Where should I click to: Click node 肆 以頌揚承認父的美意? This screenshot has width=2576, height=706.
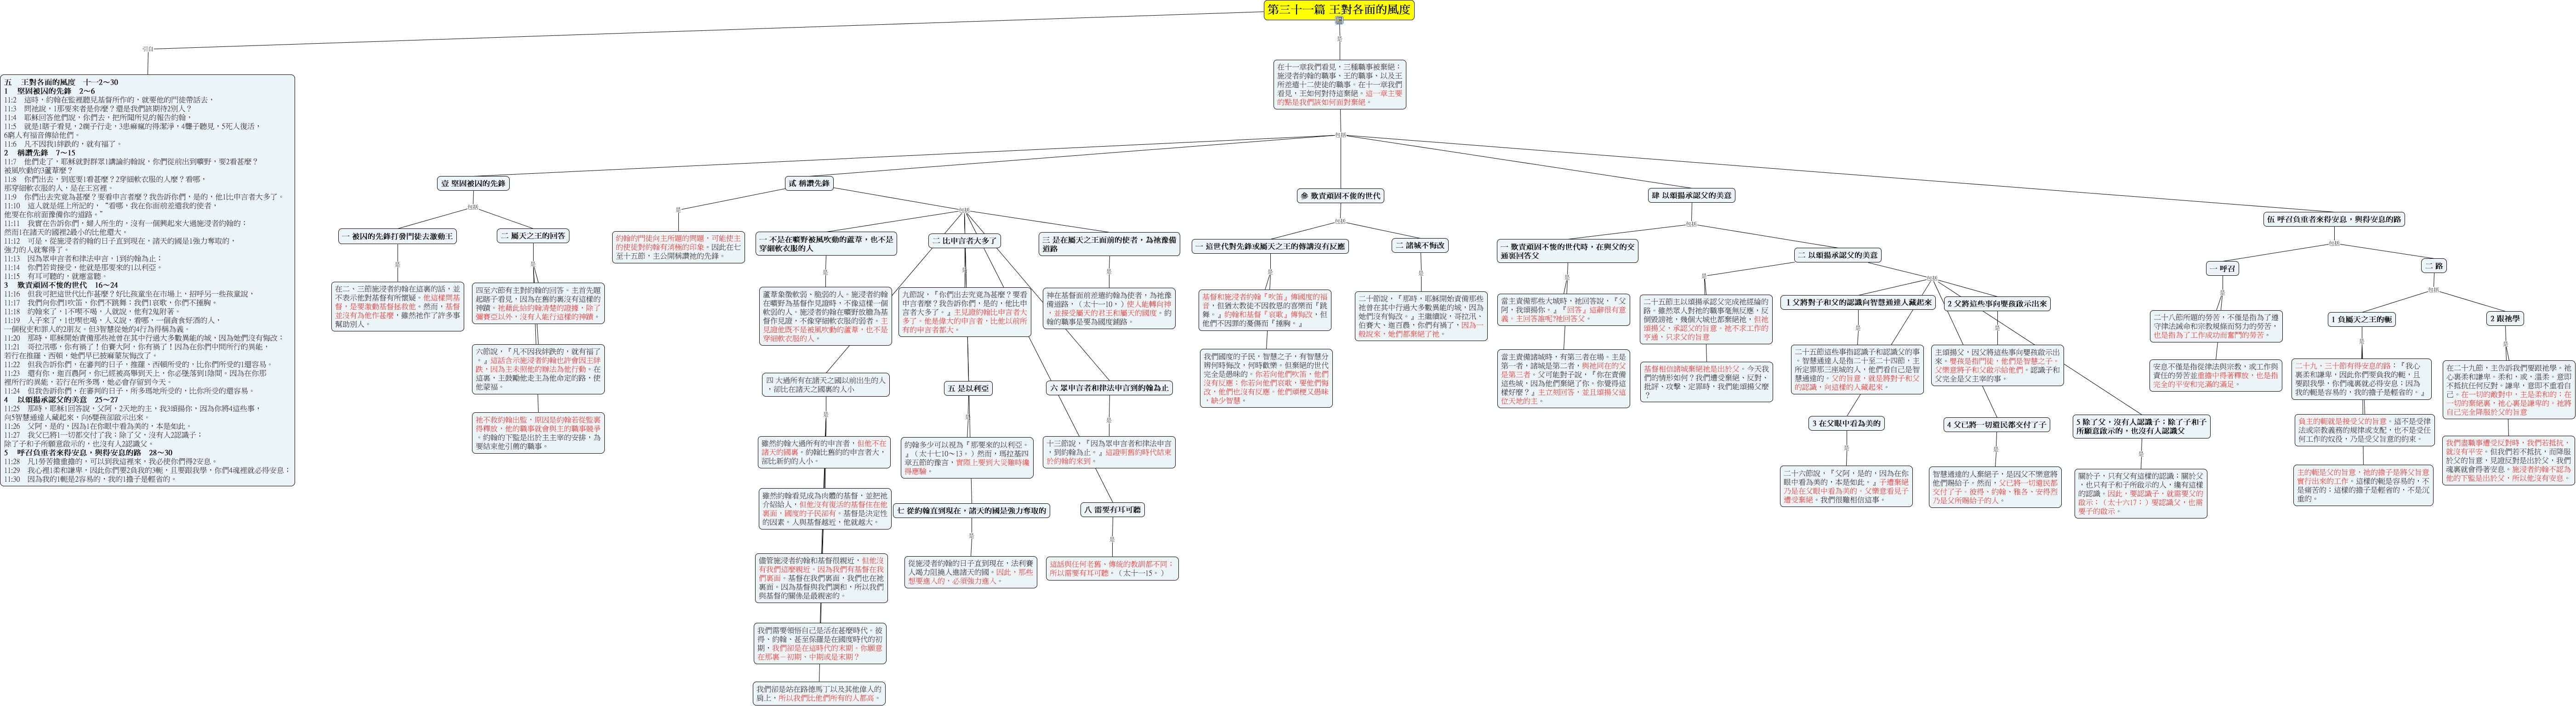click(x=1691, y=196)
